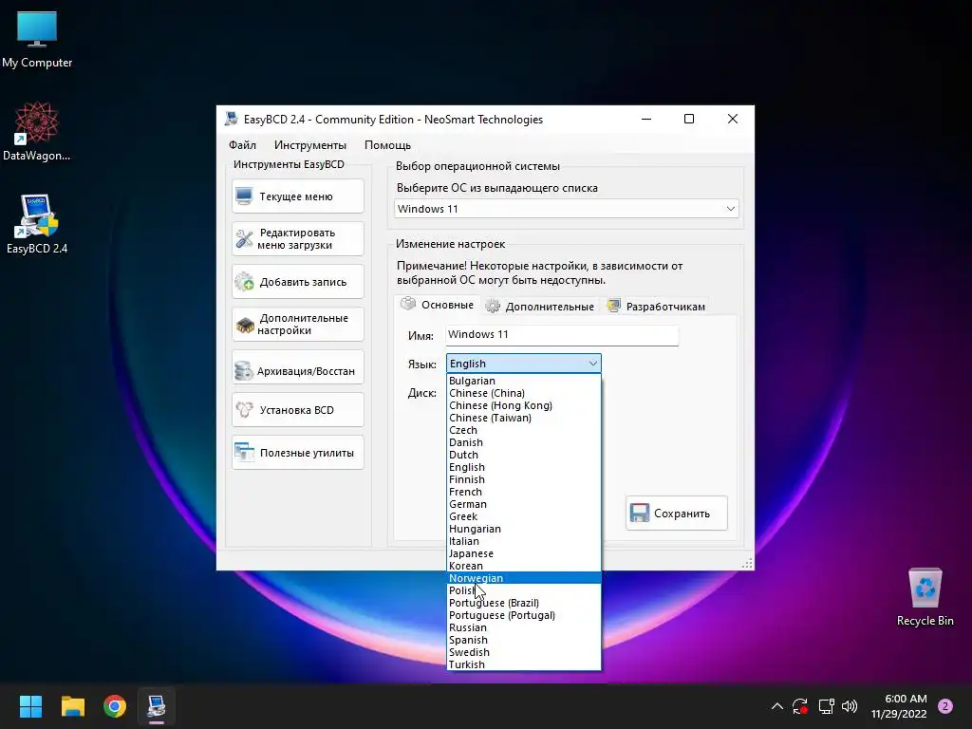972x729 pixels.
Task: Maximize the EasyBCD window
Action: click(689, 119)
